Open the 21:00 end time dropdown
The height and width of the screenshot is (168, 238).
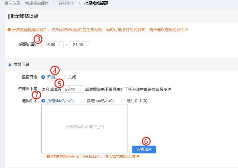(80, 45)
